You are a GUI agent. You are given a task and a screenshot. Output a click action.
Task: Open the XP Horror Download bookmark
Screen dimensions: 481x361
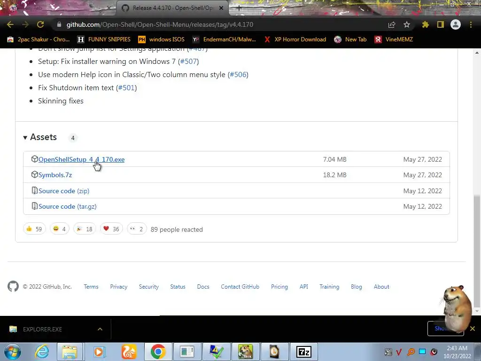coord(295,39)
